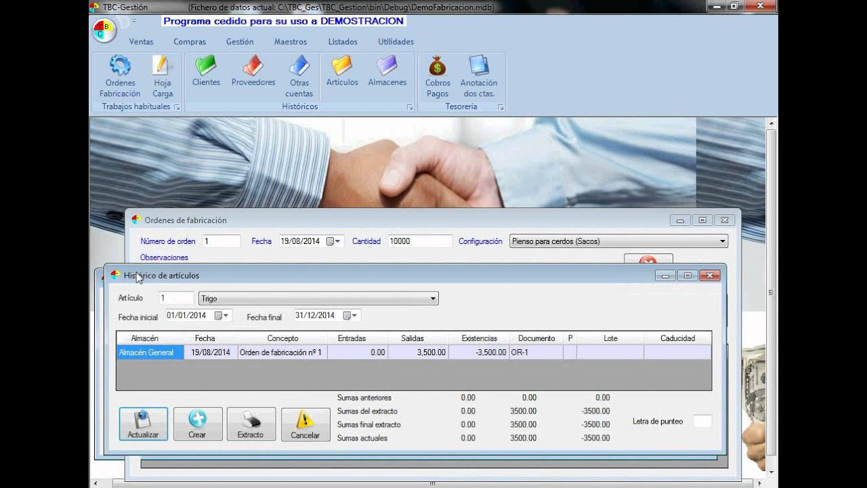Viewport: 867px width, 488px height.
Task: Open the Maestros ribbon tab
Action: 290,41
